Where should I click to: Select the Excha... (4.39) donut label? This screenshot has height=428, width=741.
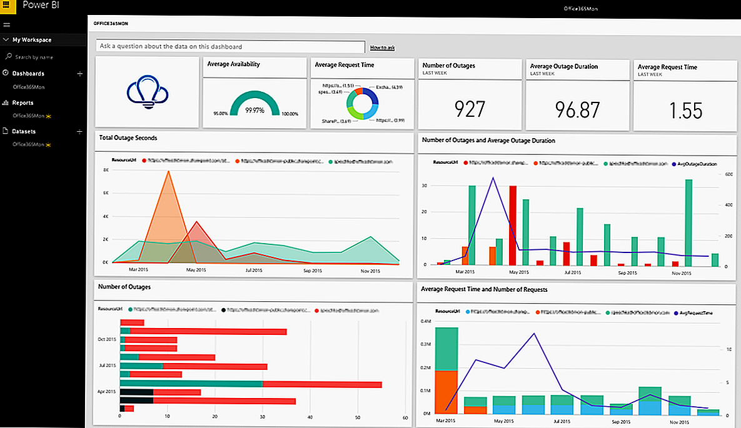(390, 87)
